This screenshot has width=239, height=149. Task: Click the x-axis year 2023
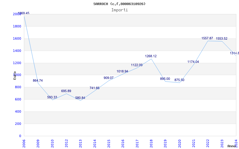(x=222, y=143)
